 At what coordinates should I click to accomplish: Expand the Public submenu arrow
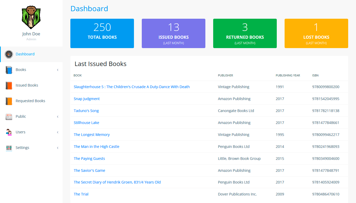point(58,117)
